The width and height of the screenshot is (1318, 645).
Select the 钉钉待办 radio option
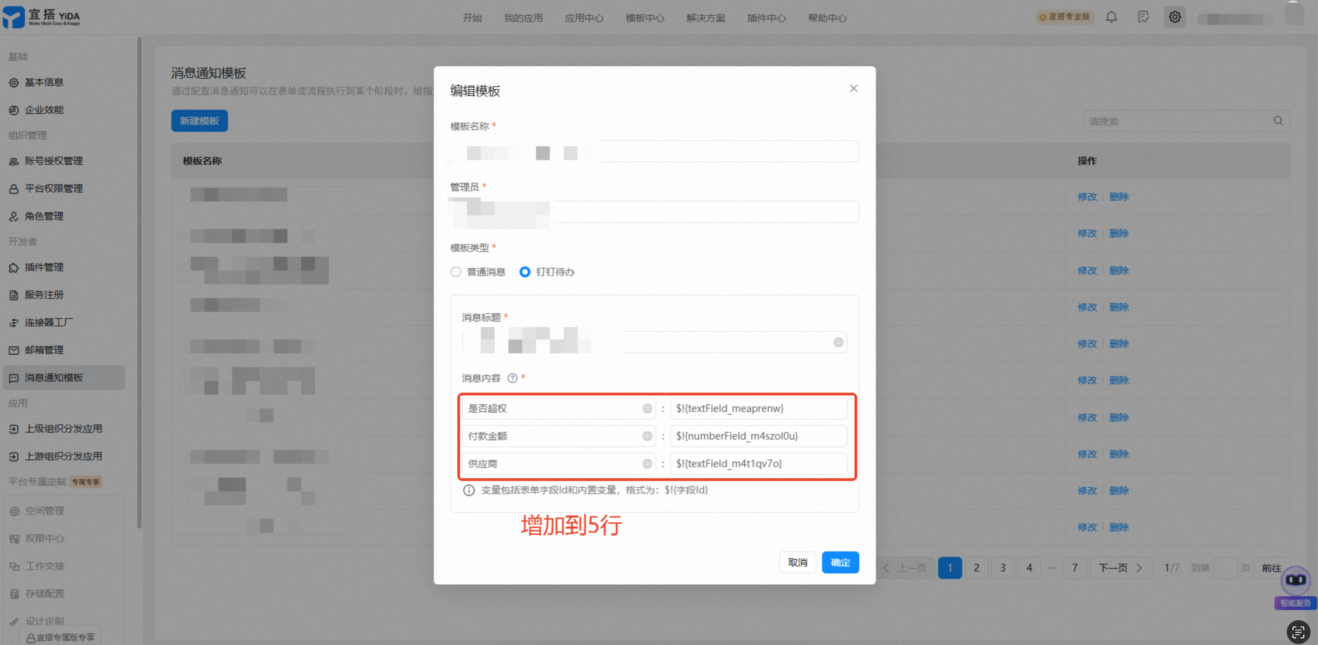click(525, 272)
